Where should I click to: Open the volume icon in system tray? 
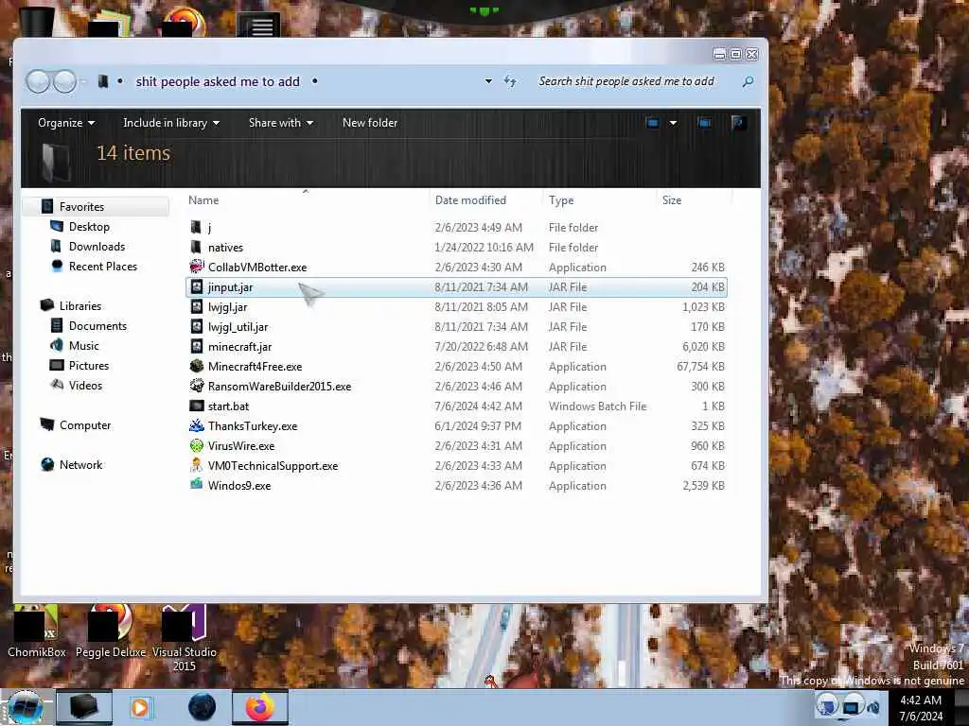click(873, 707)
